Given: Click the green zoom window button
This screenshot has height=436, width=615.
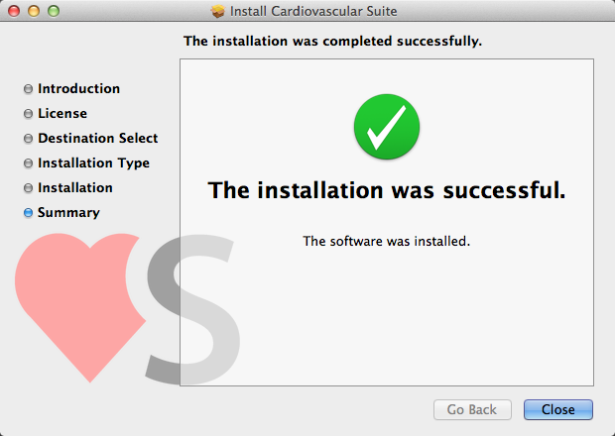Looking at the screenshot, I should tap(54, 11).
